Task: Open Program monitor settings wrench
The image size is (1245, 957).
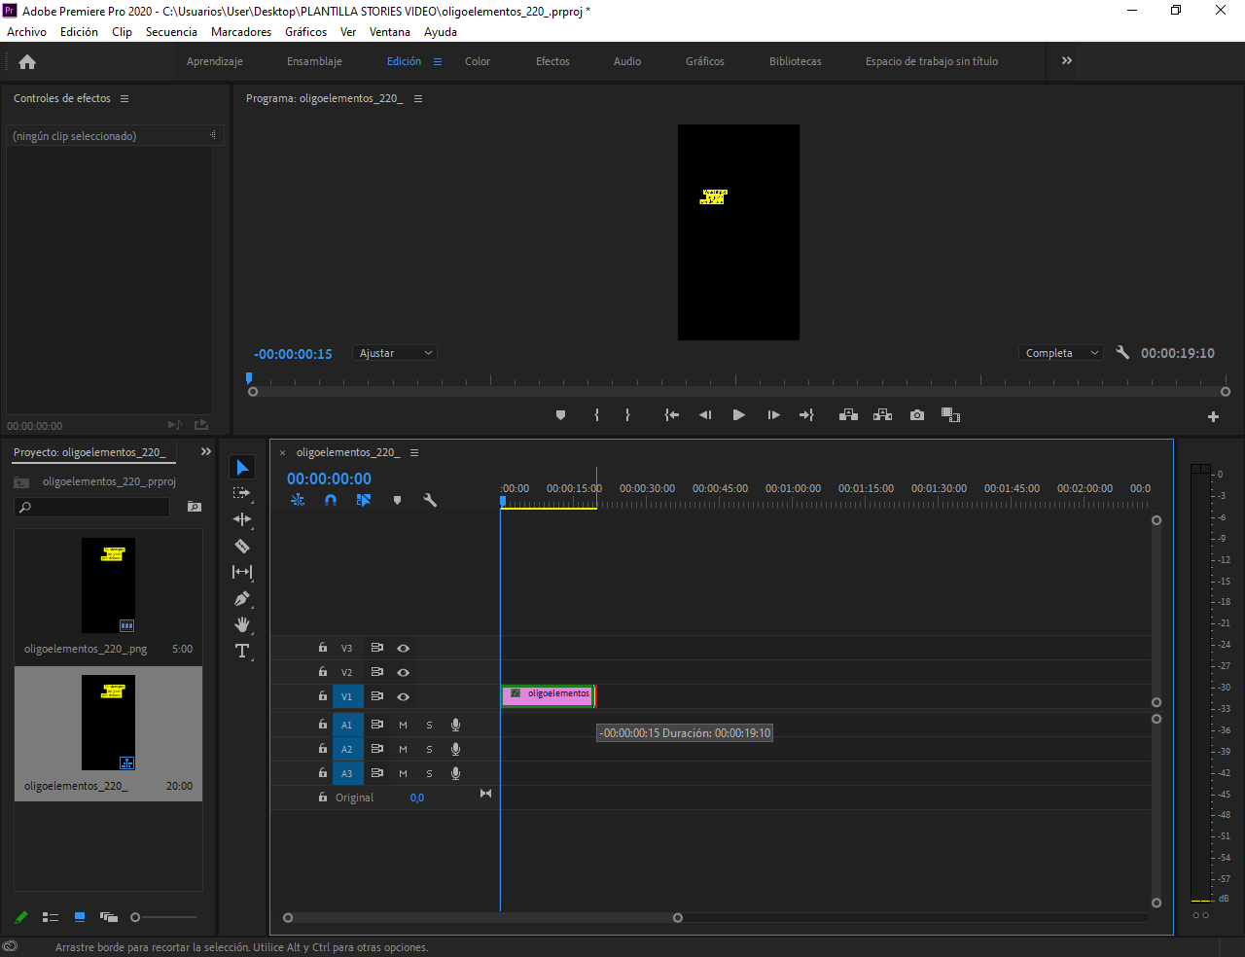Action: click(x=1122, y=353)
